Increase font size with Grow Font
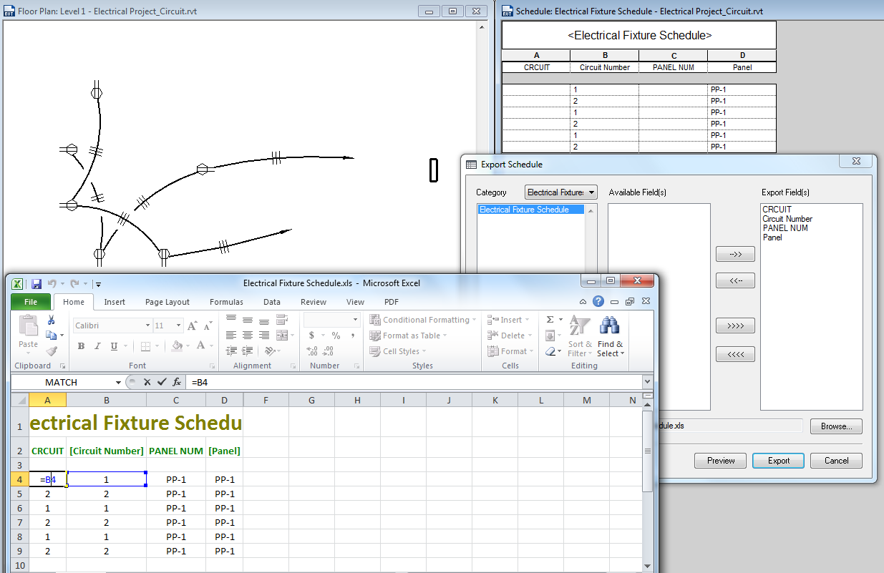884x573 pixels. tap(192, 325)
